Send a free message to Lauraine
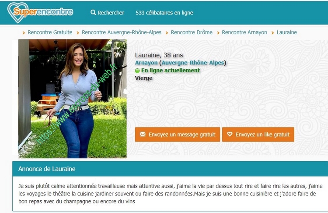The height and width of the screenshot is (213, 328). click(178, 135)
